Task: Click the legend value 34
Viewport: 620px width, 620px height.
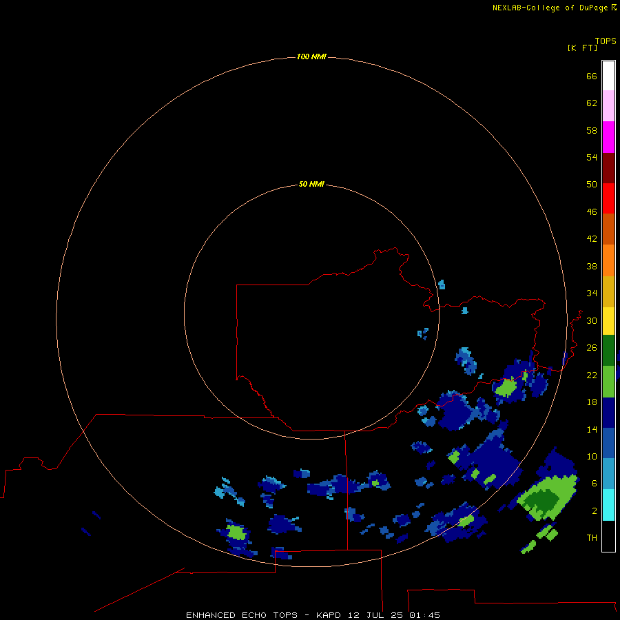Action: pyautogui.click(x=592, y=293)
